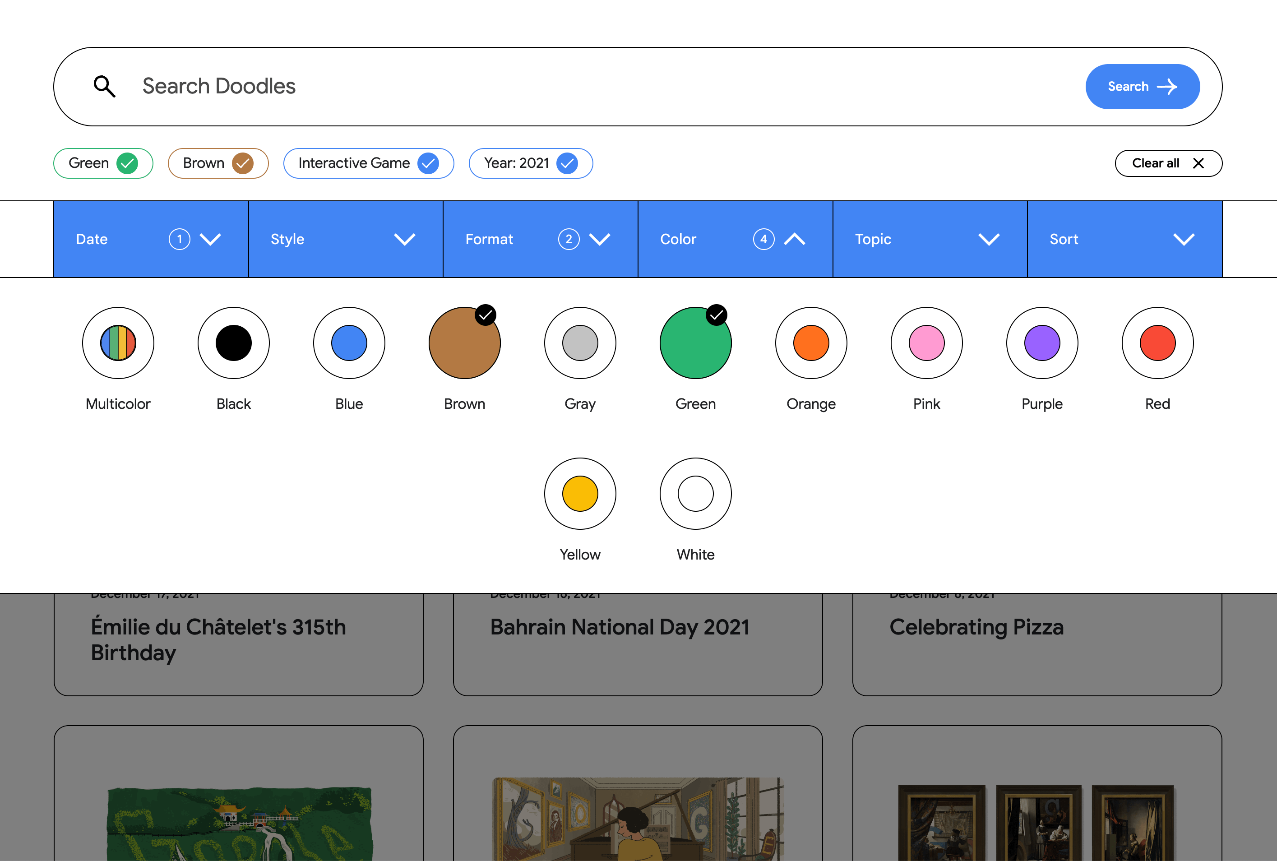The height and width of the screenshot is (861, 1277).
Task: Expand the Style dropdown
Action: pyautogui.click(x=345, y=239)
